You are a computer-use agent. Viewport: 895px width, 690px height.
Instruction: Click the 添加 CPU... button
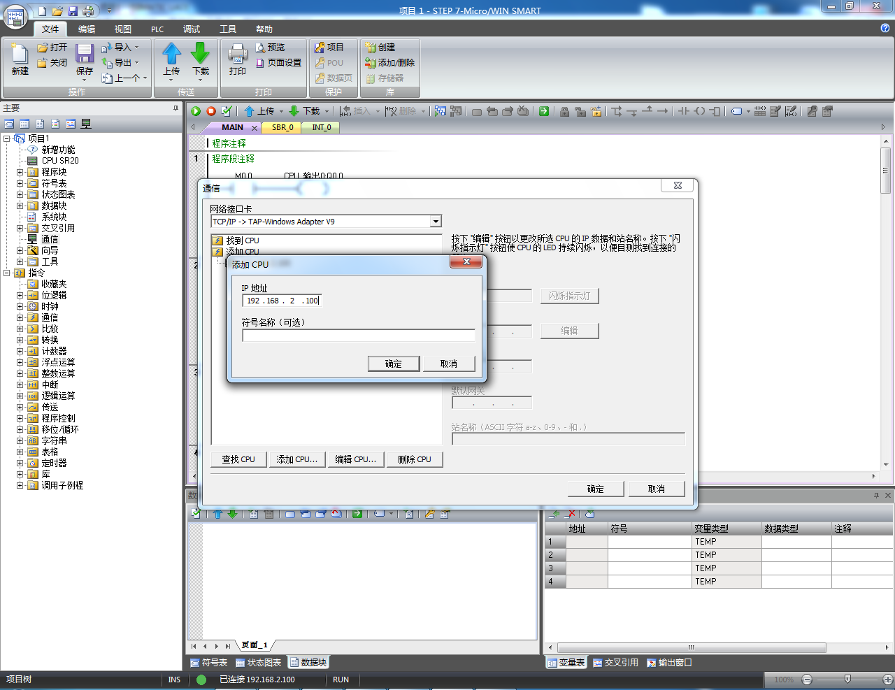click(297, 459)
